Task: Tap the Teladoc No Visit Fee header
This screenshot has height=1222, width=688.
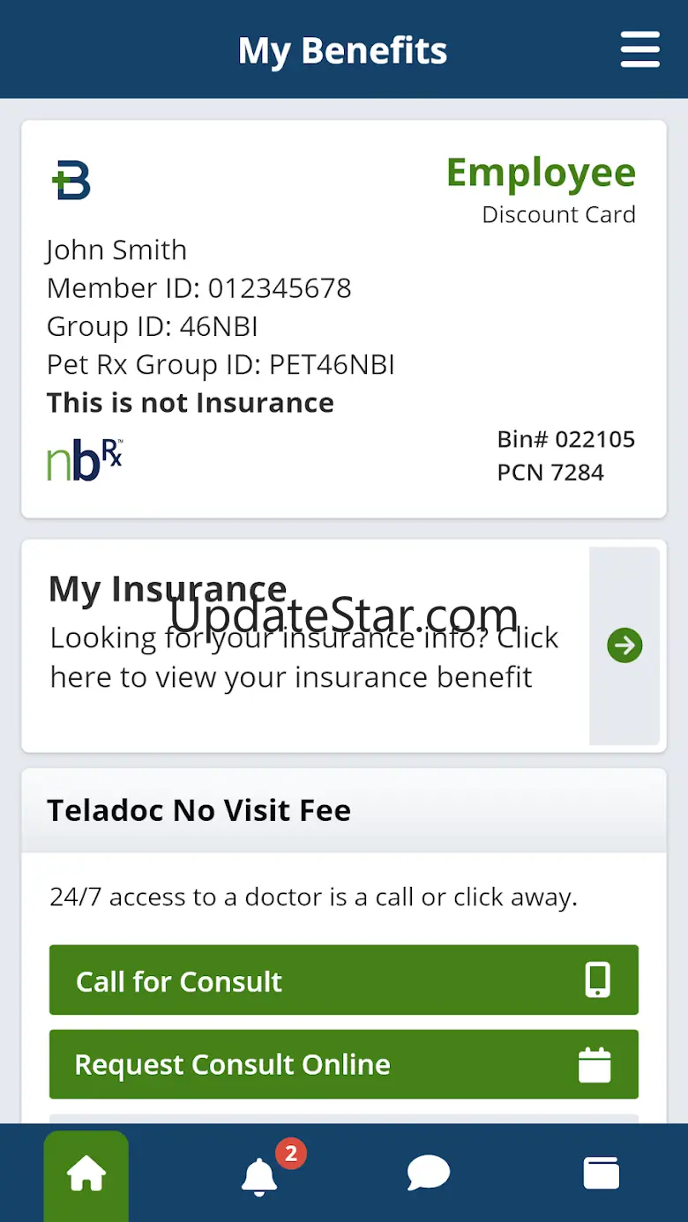Action: [x=199, y=810]
